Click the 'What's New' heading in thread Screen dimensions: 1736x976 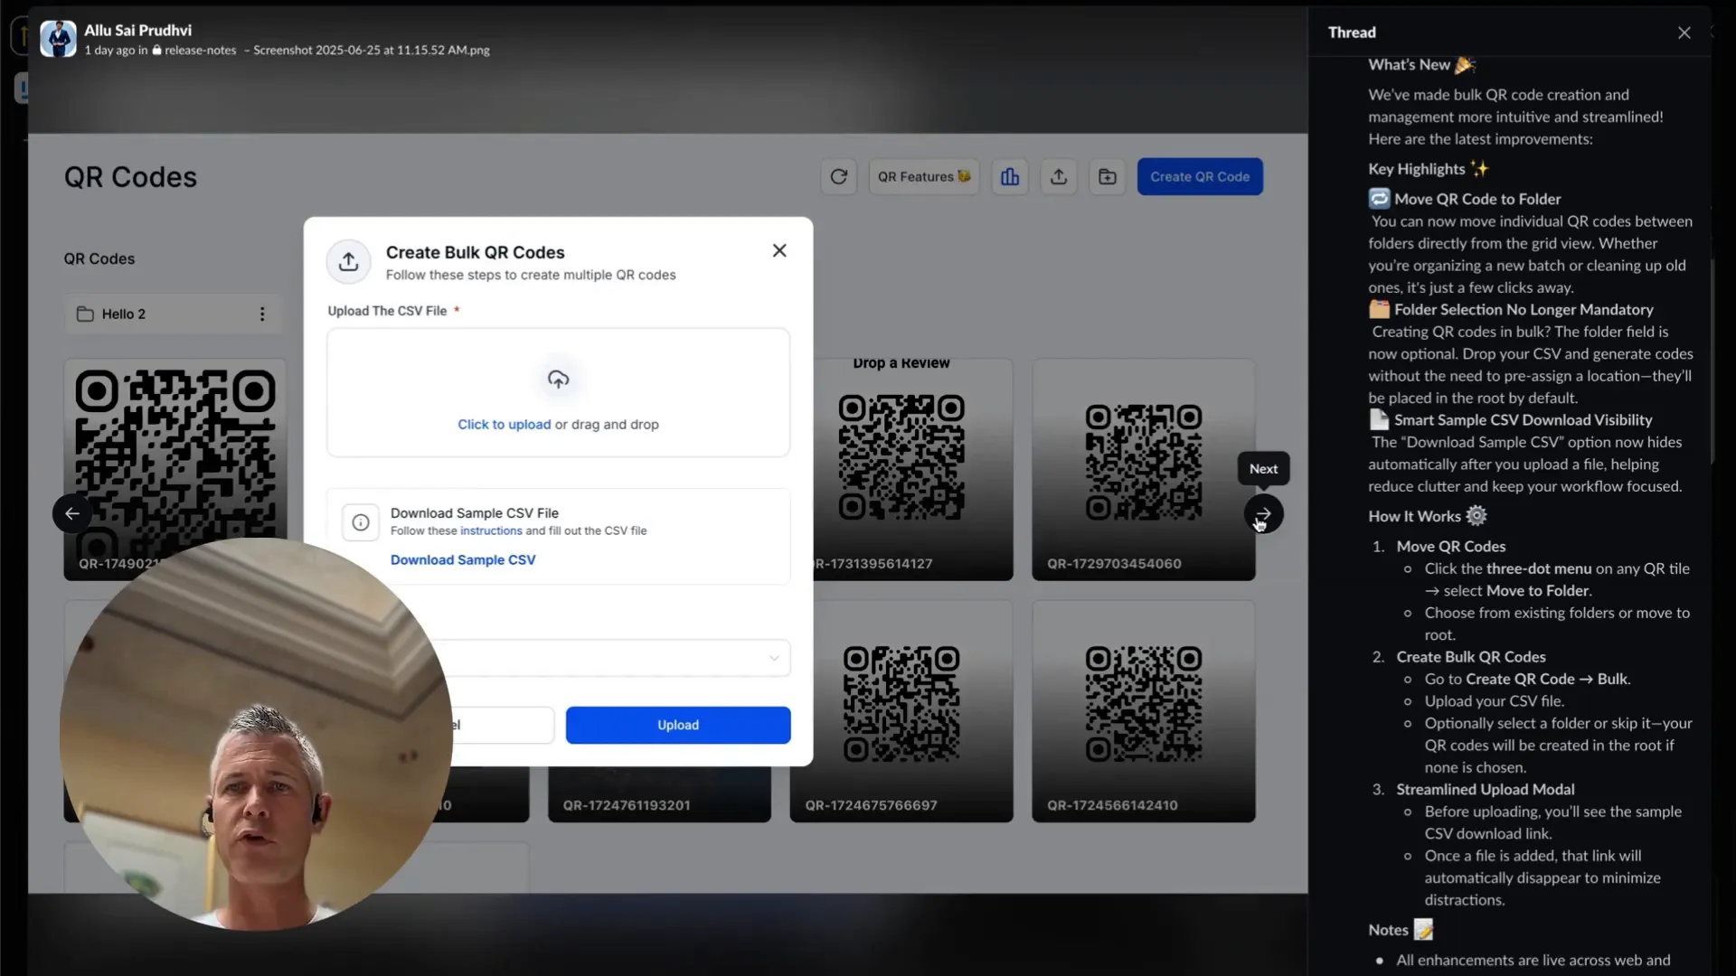coord(1420,65)
